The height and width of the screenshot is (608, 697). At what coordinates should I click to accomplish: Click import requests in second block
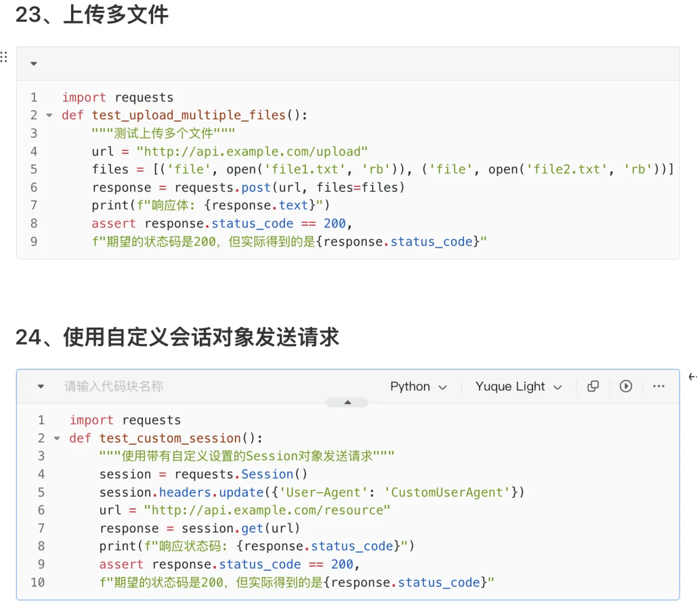125,421
